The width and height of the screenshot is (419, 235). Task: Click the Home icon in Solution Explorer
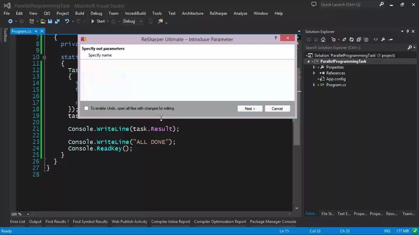click(x=323, y=39)
